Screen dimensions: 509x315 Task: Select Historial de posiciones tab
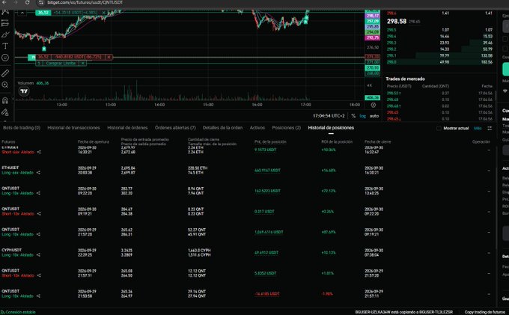[x=331, y=128]
